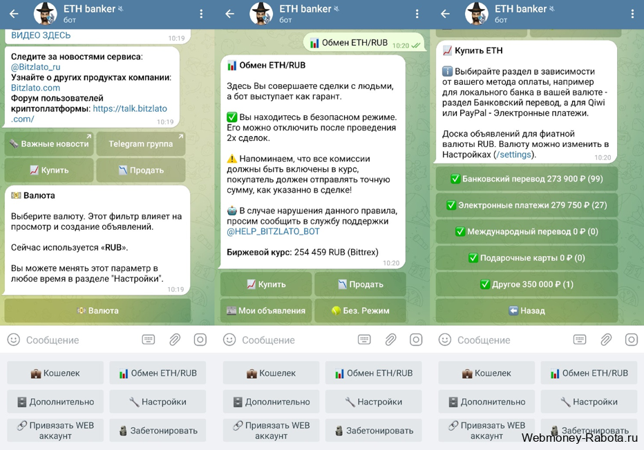644x450 pixels.
Task: Open three-dot menu in the right chat
Action: pos(632,14)
